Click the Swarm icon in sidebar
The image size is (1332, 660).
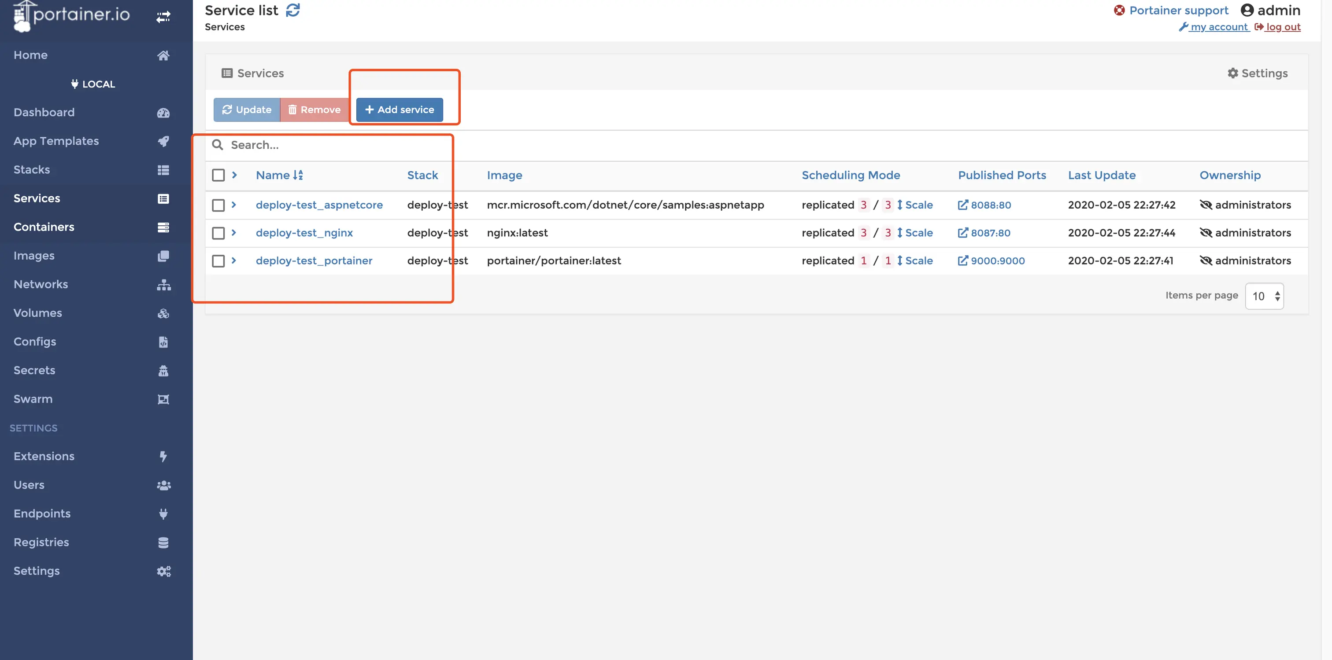click(x=163, y=399)
